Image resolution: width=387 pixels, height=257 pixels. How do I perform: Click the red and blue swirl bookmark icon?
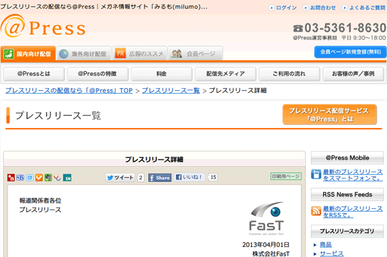click(57, 178)
